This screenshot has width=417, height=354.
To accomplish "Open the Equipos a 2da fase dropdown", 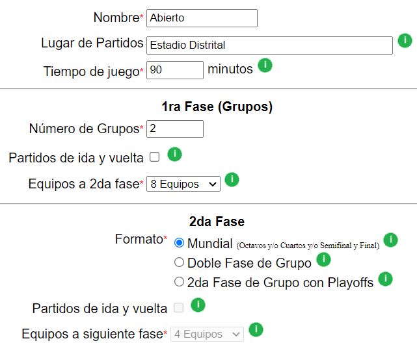I will [x=183, y=184].
